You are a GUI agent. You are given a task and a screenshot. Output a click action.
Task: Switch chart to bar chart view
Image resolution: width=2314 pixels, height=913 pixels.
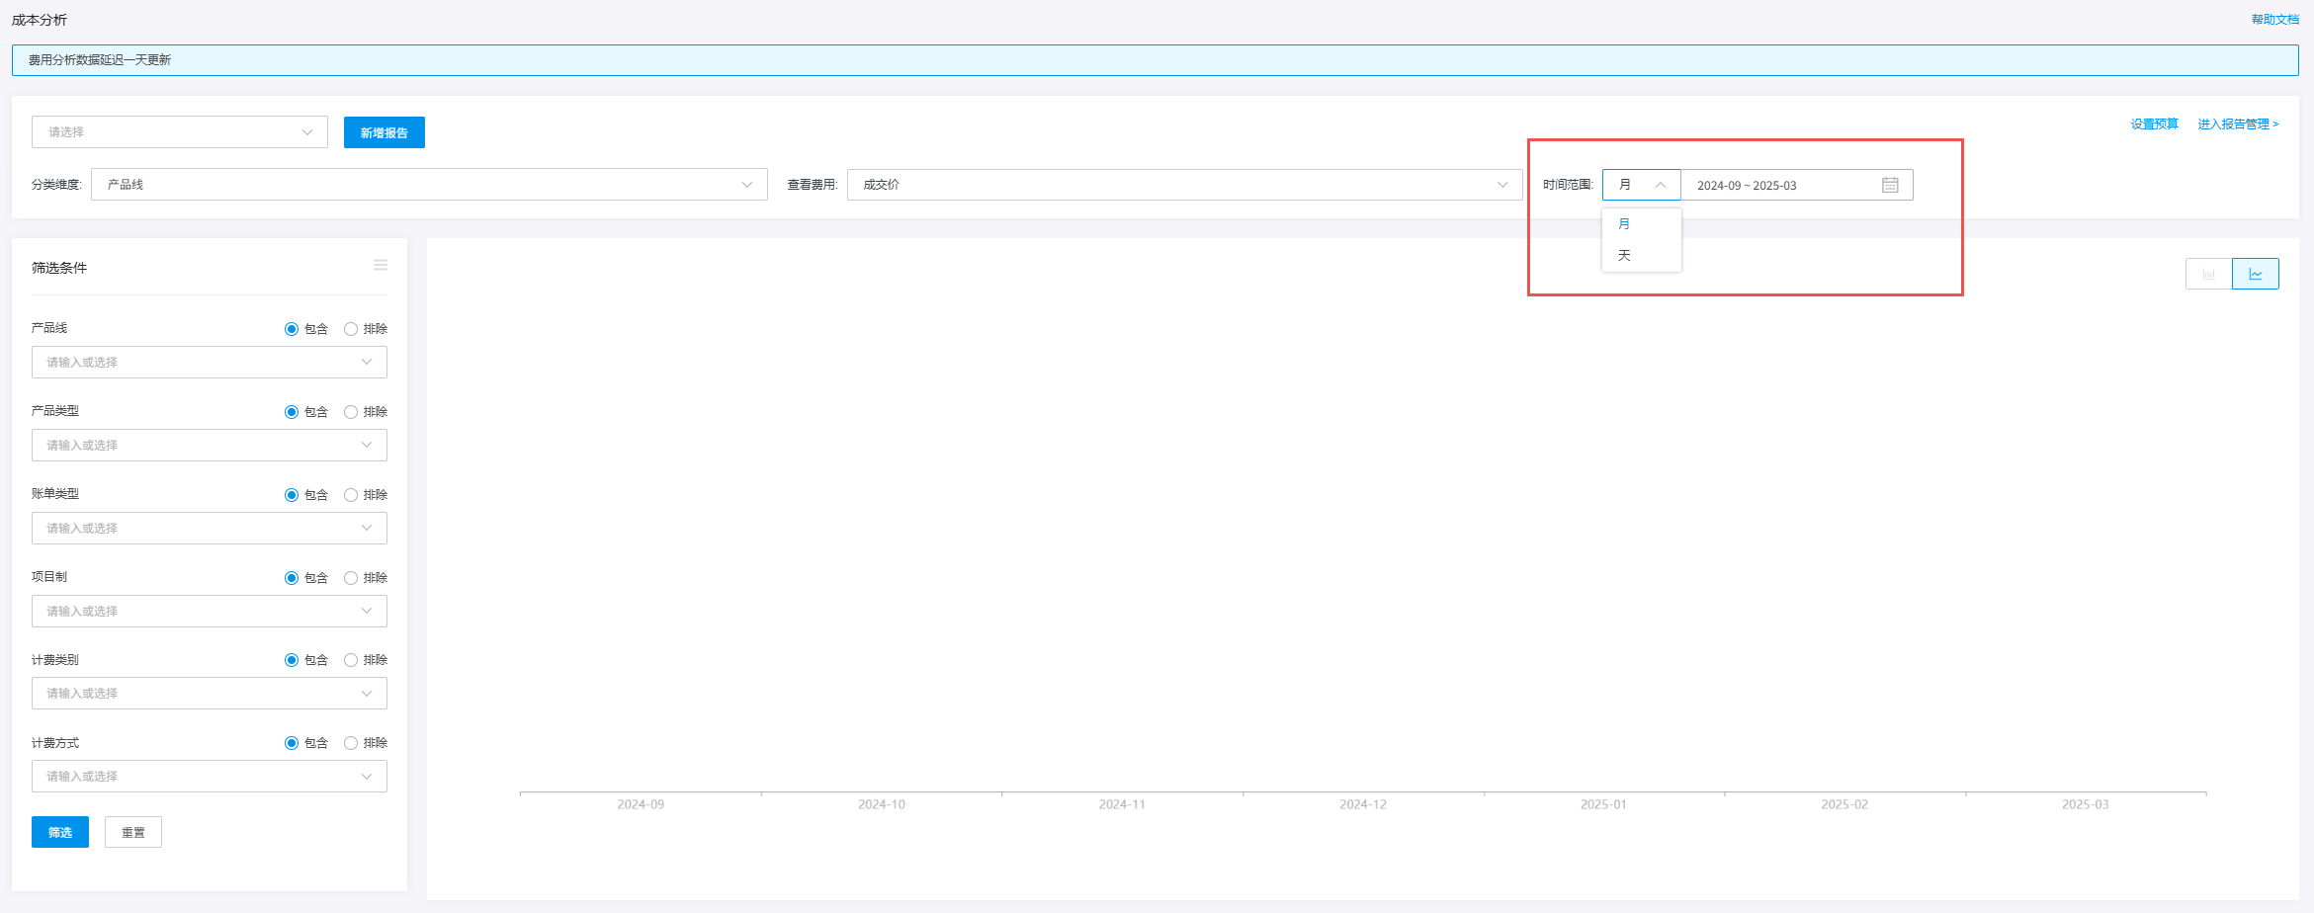[2208, 274]
